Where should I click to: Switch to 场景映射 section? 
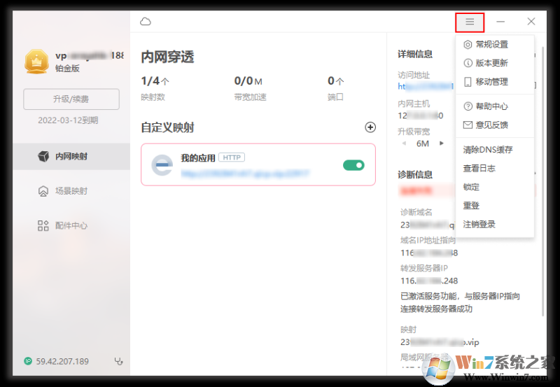(71, 191)
